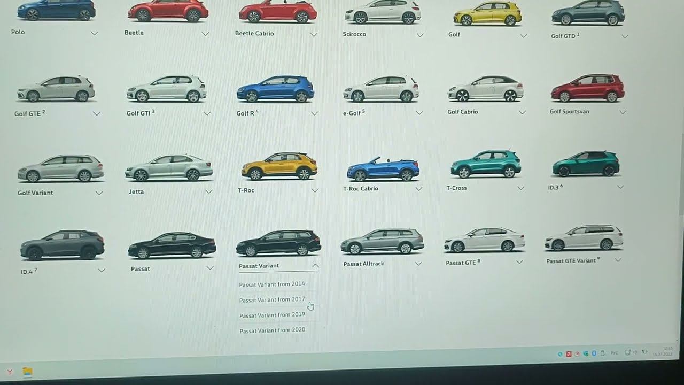This screenshot has height=385, width=684.
Task: Expand the Beetle Cabrio chevron
Action: [x=314, y=35]
